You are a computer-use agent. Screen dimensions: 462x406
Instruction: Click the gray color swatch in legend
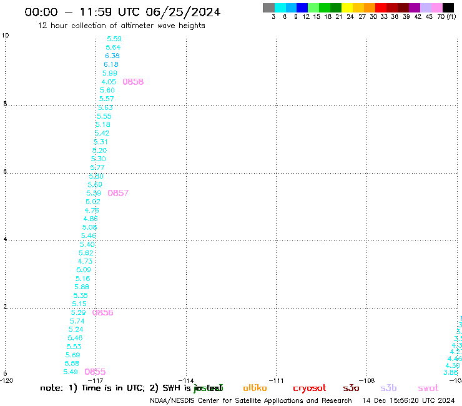(269, 7)
